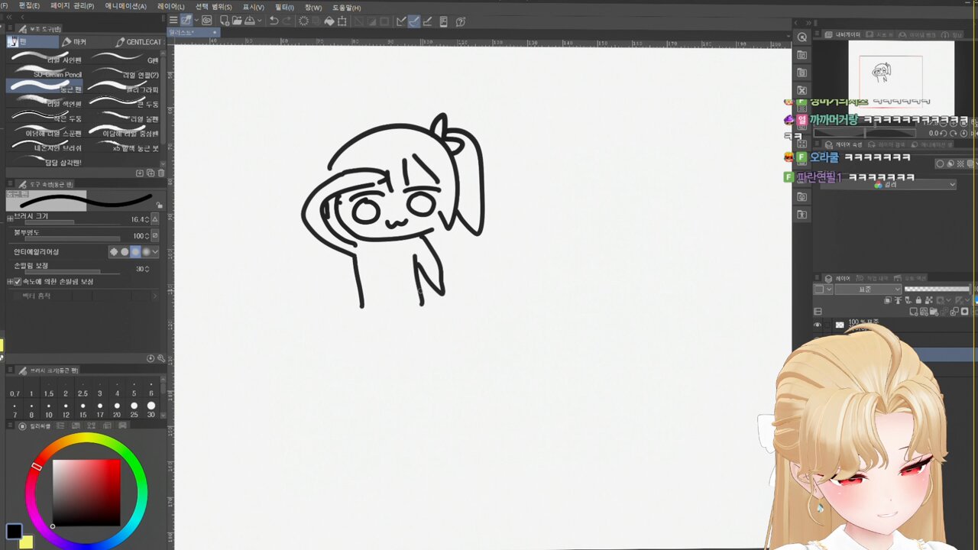This screenshot has height=550, width=978.
Task: Switch to the GENTLECAT sub tool tab
Action: tap(138, 42)
